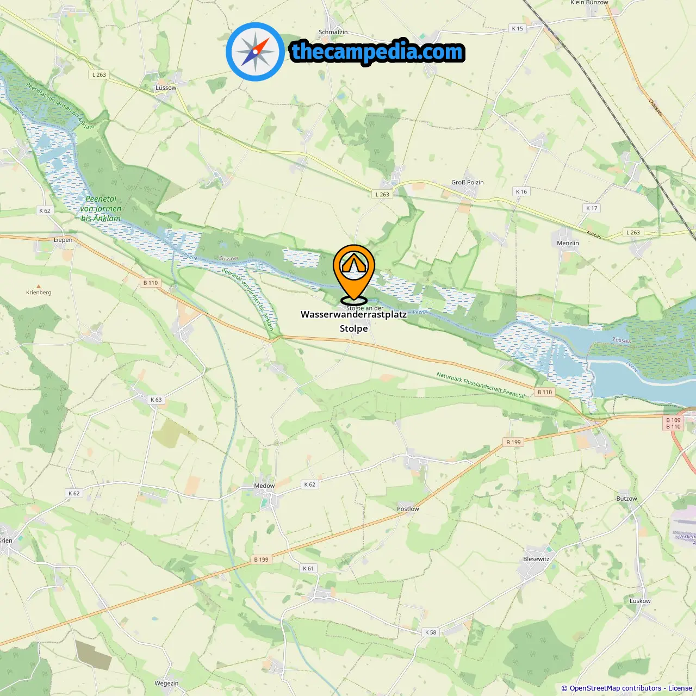The height and width of the screenshot is (696, 696).
Task: Open thecampedia.com logo text
Action: point(377,52)
